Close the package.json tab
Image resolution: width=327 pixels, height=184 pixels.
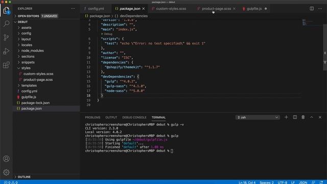coord(144,9)
